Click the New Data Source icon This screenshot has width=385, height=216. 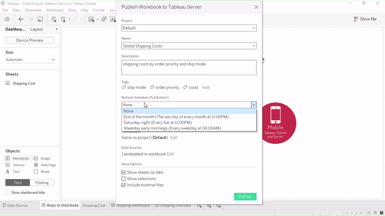(54, 19)
